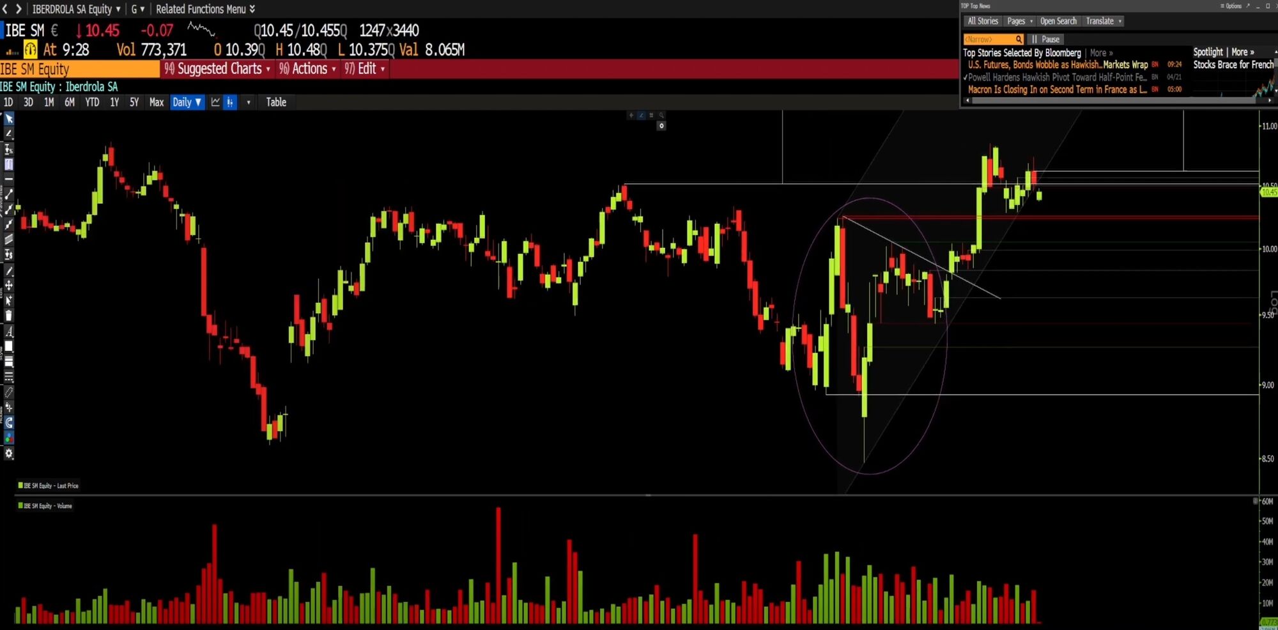Select the 3D time range
This screenshot has width=1278, height=630.
(28, 102)
